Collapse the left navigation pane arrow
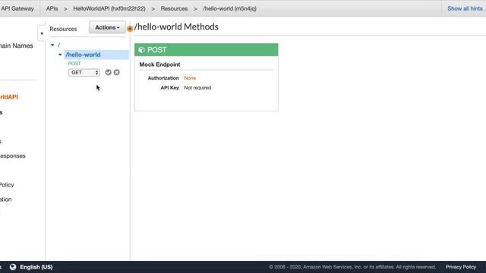Screen dimensions: 486x273 click(42, 33)
